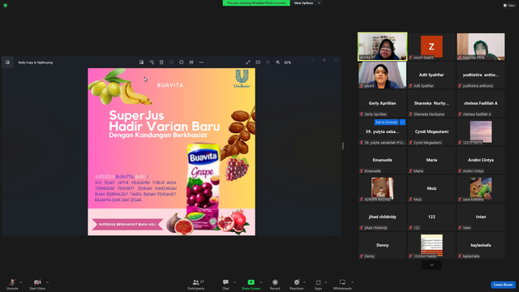Select Emanuelle participant tile
Viewport: 519px width, 292px height.
coord(382,161)
